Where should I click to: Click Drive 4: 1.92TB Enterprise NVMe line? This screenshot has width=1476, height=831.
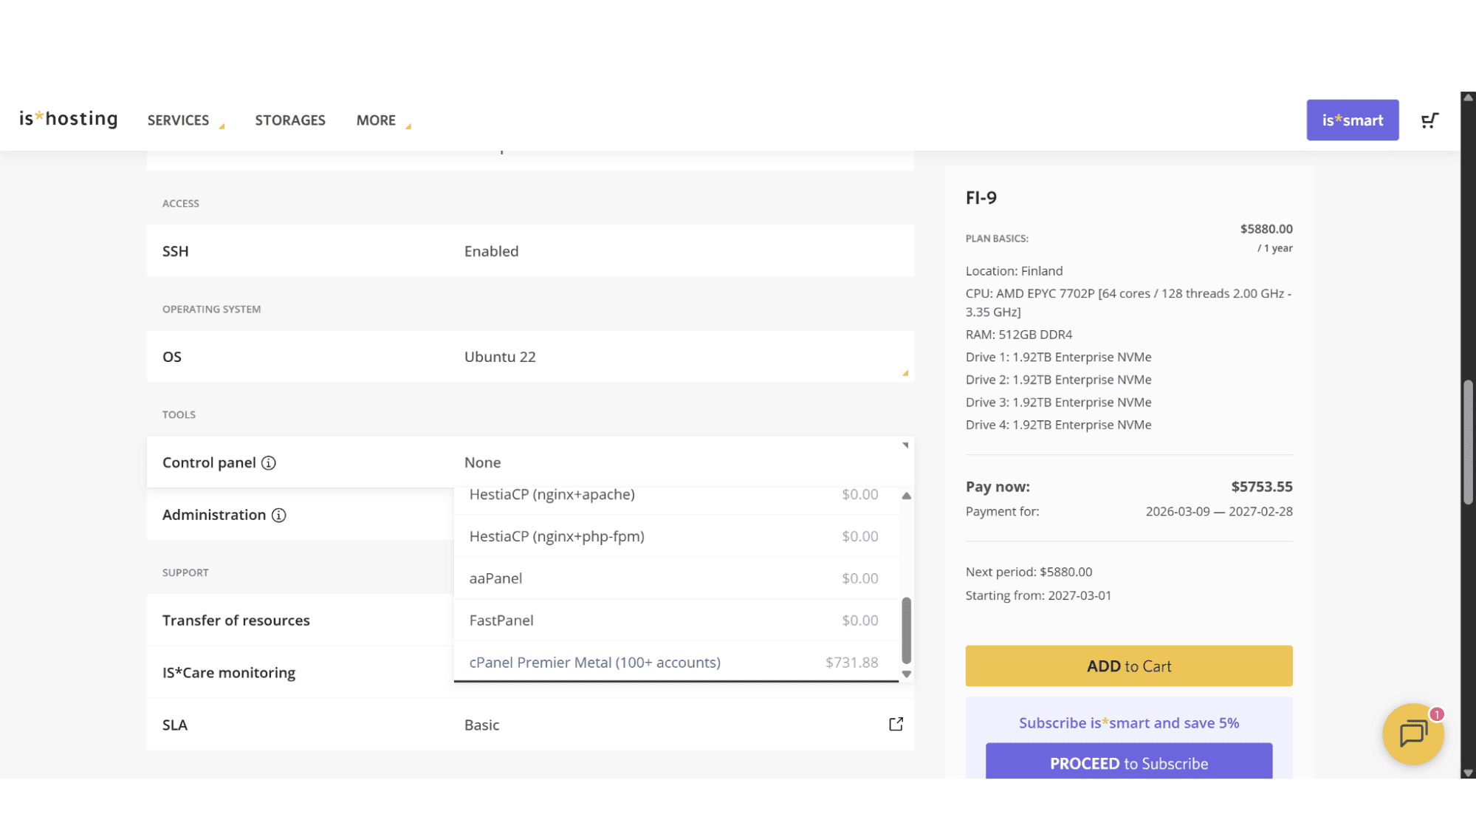point(1058,425)
